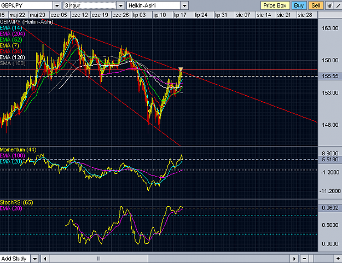Open dropdown arrow beside GBP/JPY symbol box

[x=57, y=5]
